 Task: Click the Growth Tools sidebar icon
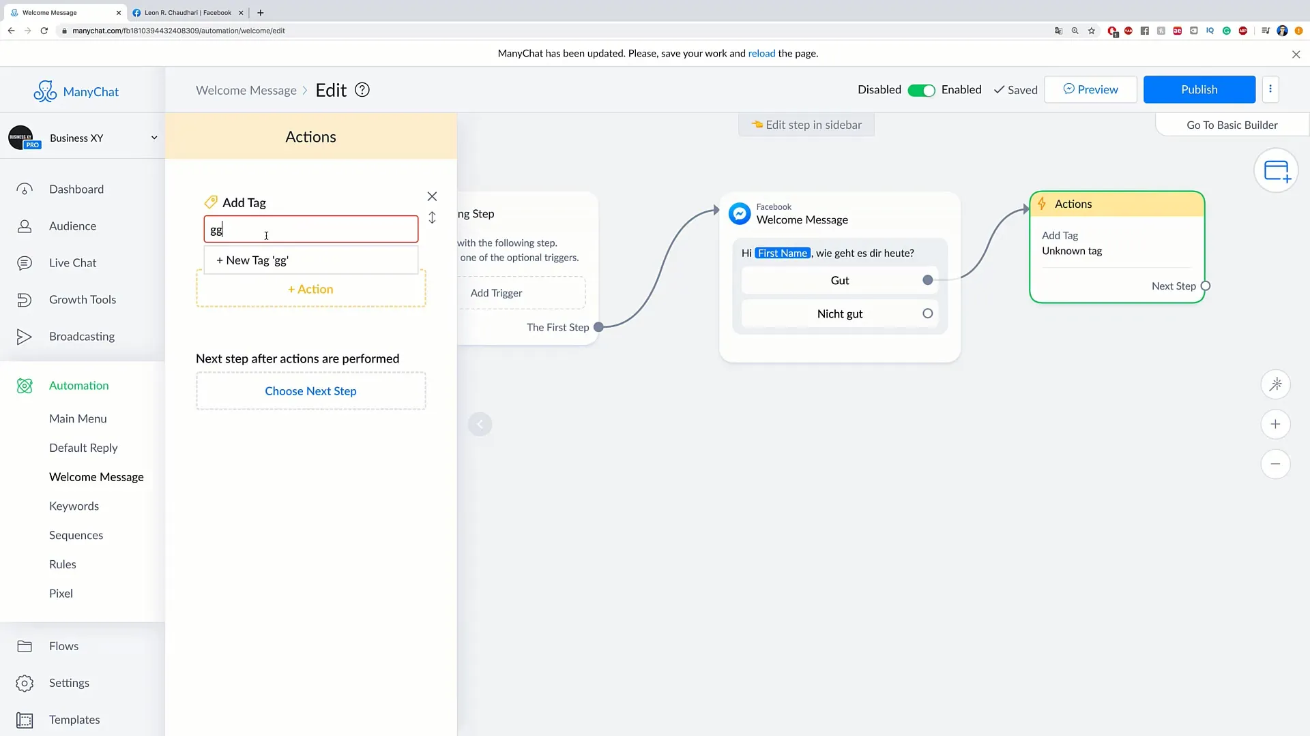pyautogui.click(x=25, y=298)
